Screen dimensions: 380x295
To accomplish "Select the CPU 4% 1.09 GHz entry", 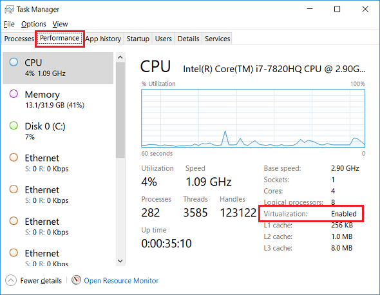I will [58, 68].
